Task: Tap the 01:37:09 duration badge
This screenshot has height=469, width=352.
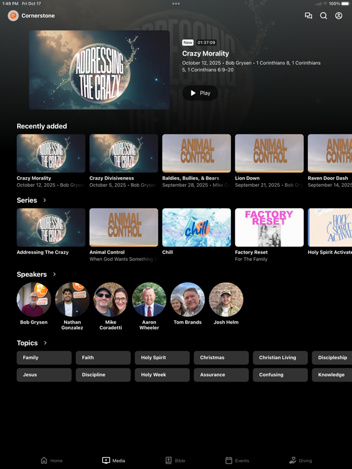Action: [206, 43]
